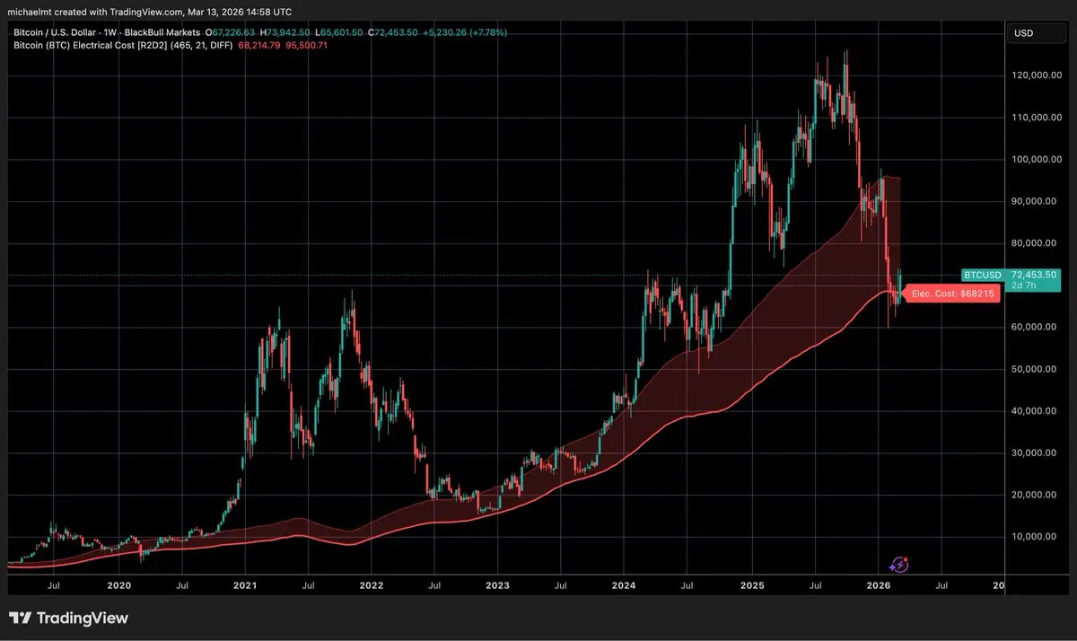Click the purple lightning event icon on timeline
Image resolution: width=1077 pixels, height=641 pixels.
coord(899,564)
